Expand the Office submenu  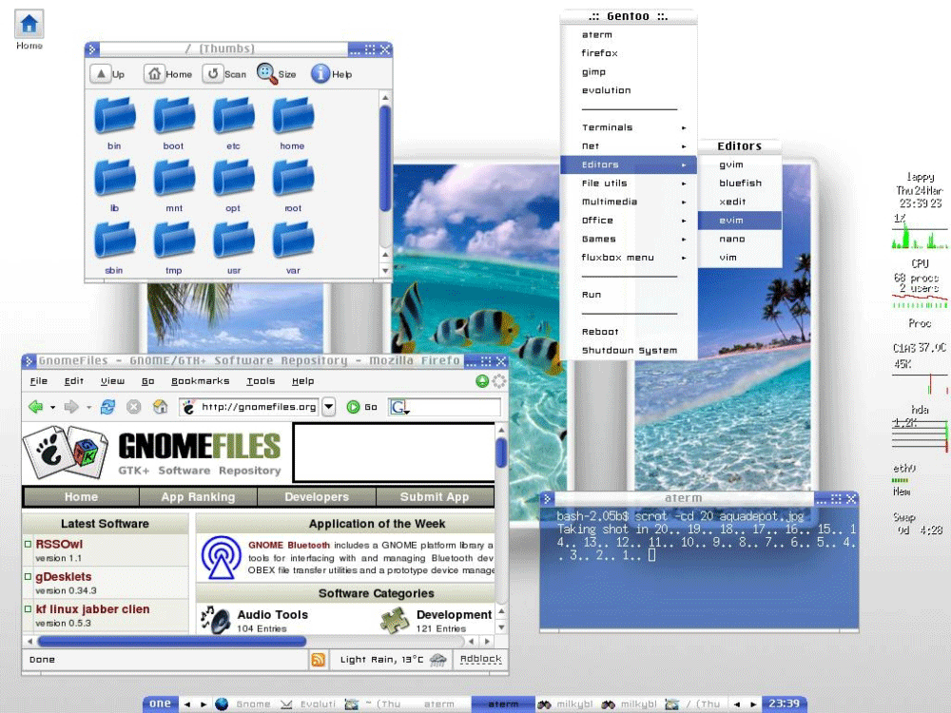(629, 221)
